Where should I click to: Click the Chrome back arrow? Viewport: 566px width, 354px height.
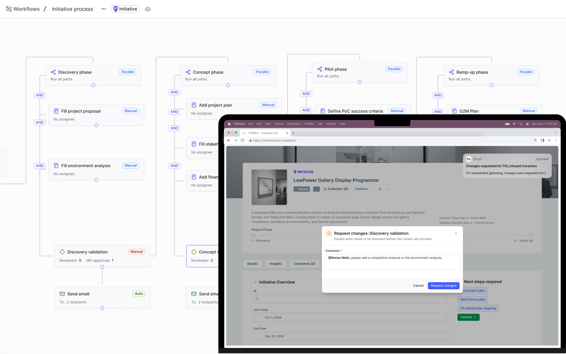[229, 141]
